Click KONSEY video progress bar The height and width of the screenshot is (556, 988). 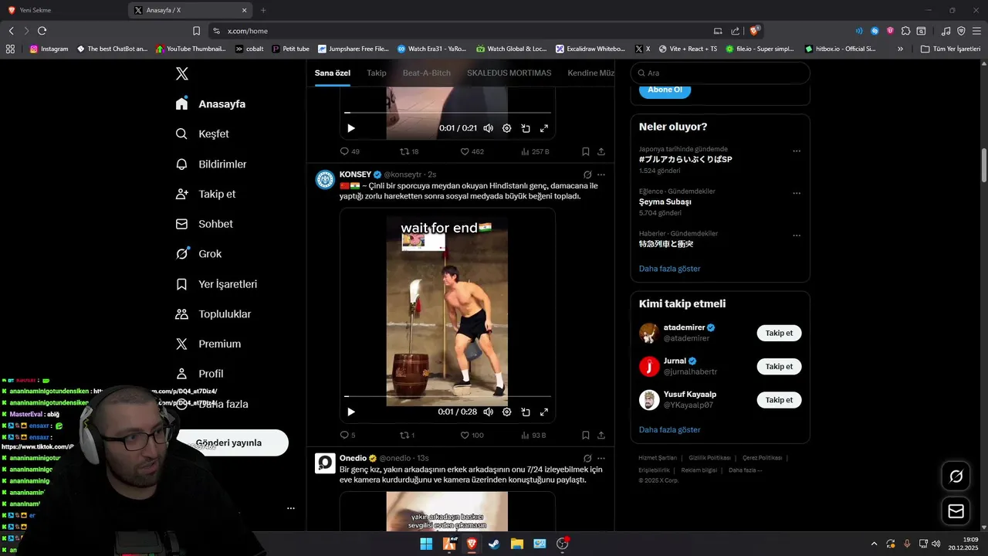448,396
